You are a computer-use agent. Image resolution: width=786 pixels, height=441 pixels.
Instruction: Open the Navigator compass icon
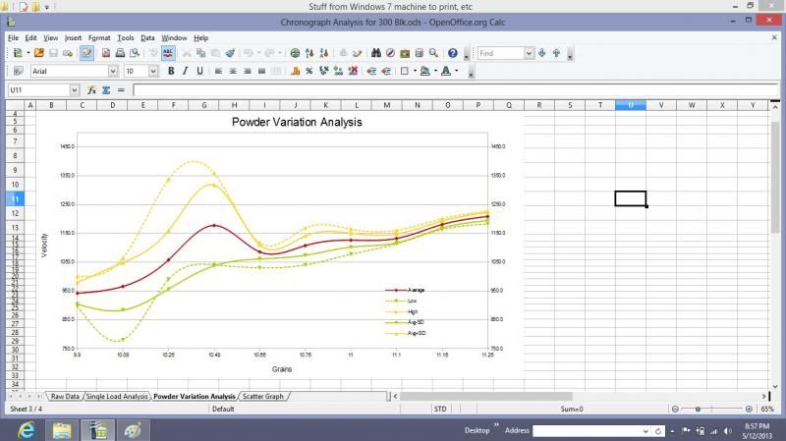click(x=390, y=53)
